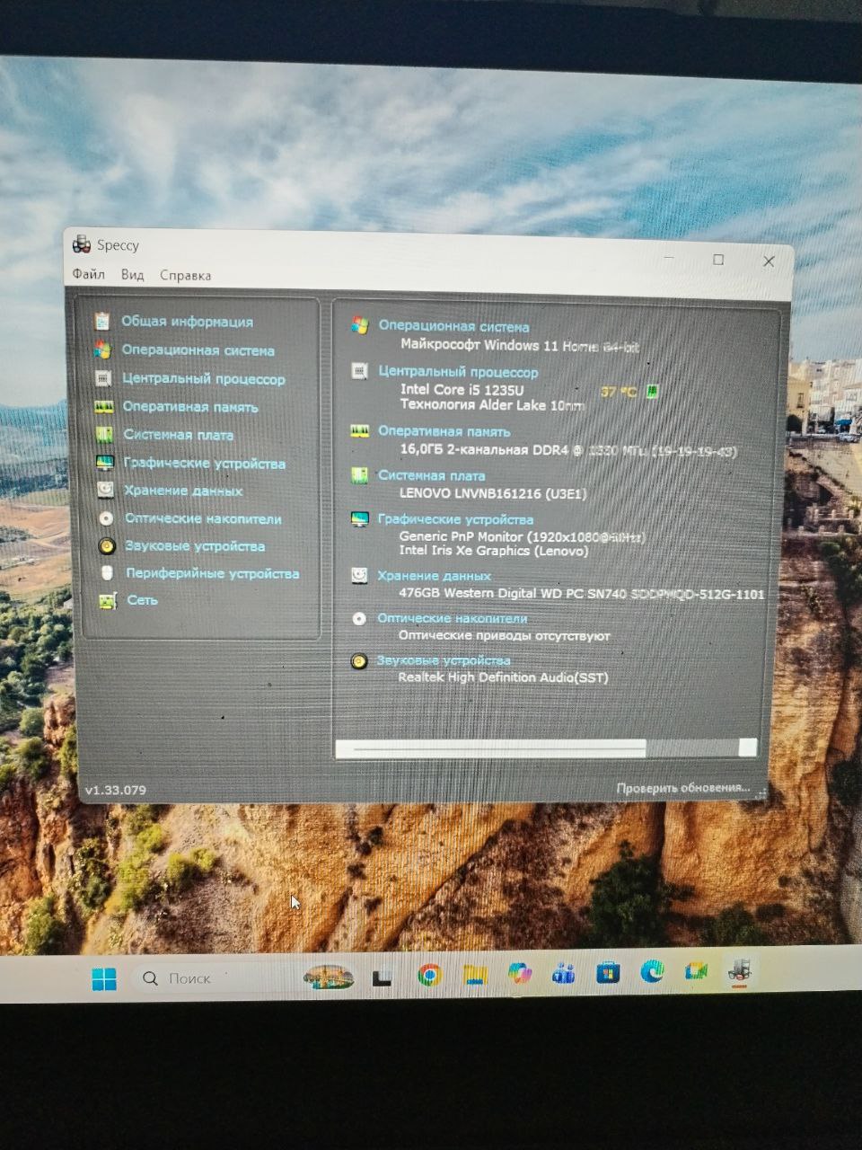Click Хранение данных heading in summary pane
Screen dimensions: 862x1150
click(434, 576)
